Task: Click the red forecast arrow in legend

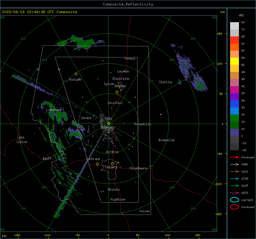Action: pos(234,157)
